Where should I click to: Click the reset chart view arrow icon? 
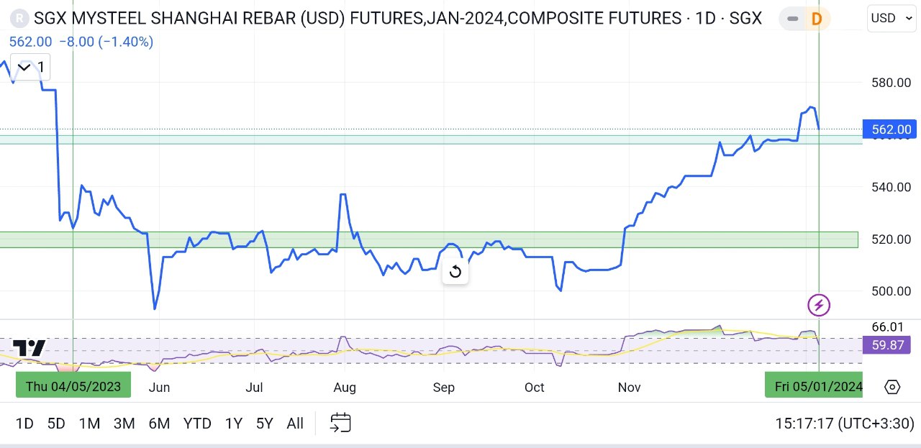click(x=455, y=272)
